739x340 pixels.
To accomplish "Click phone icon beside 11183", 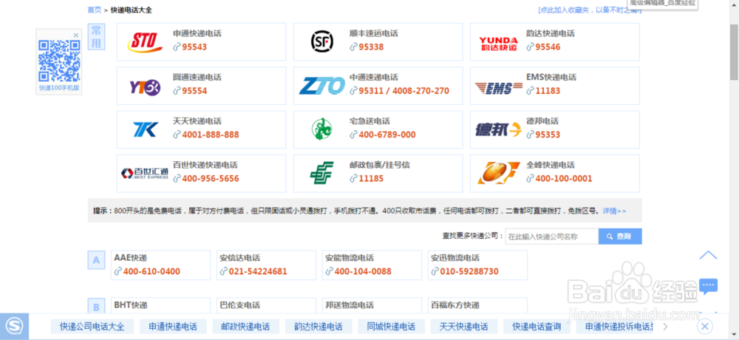I will [530, 91].
